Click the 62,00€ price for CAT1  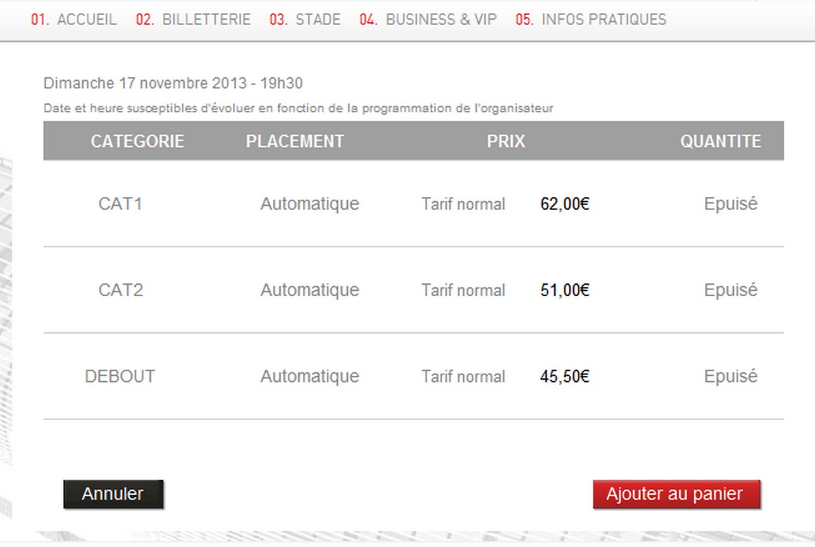click(x=564, y=204)
